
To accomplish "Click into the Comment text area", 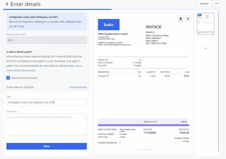I will pos(47,124).
